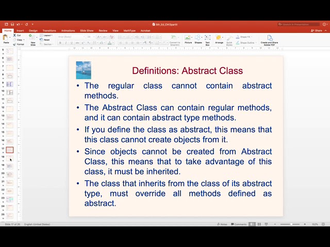
Task: Click the zoom slider in status bar
Action: [x=290, y=224]
